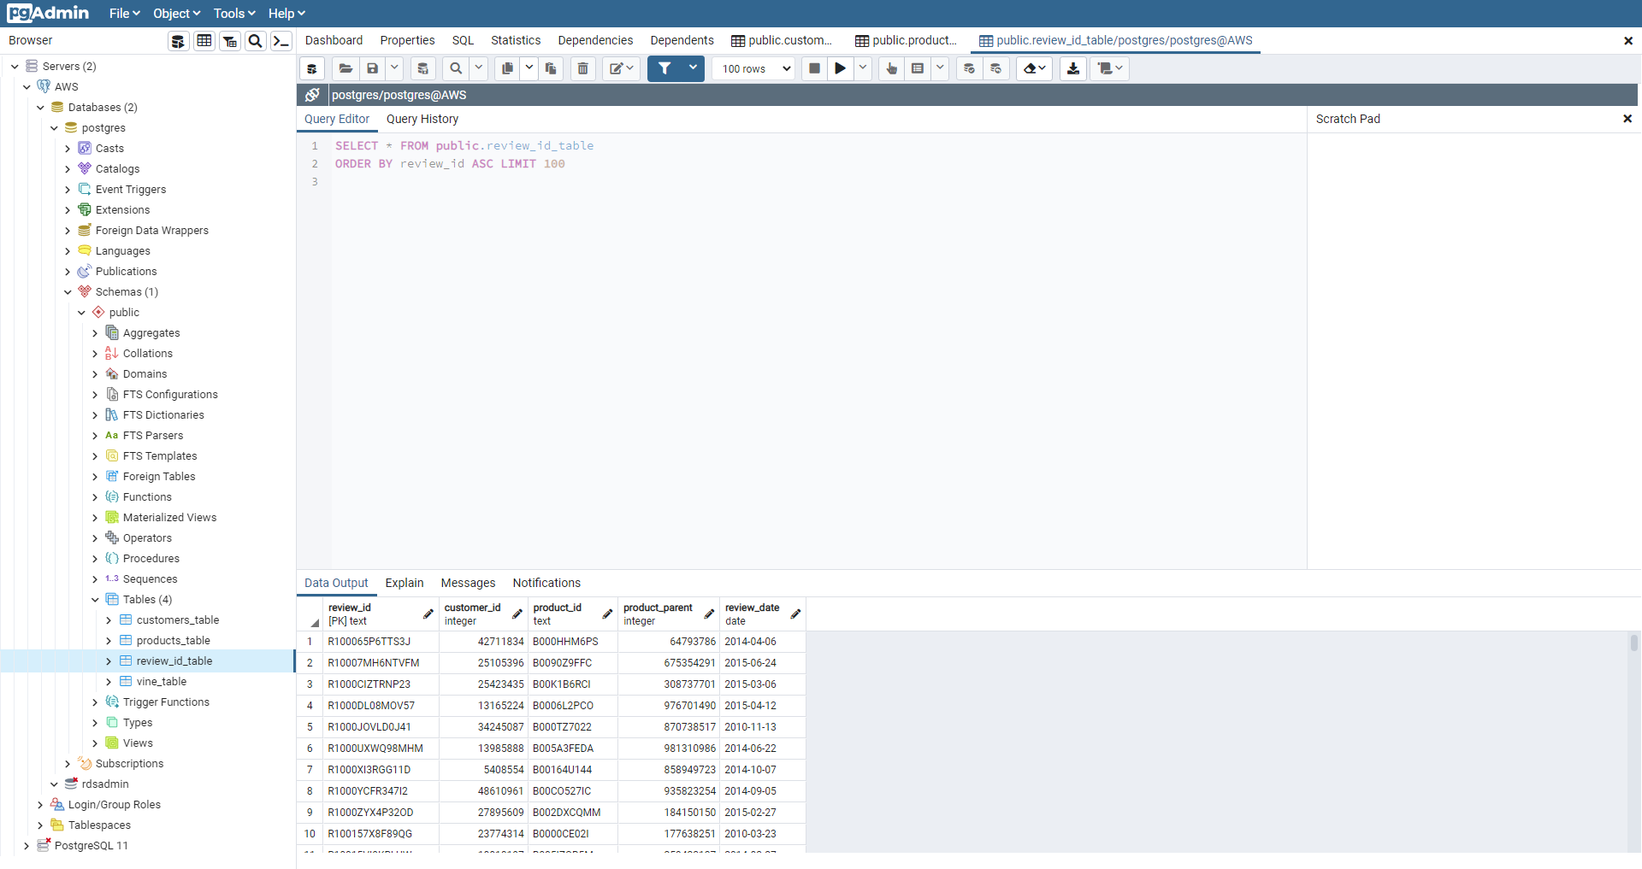This screenshot has width=1642, height=869.
Task: Click the Explain query icon
Action: pyautogui.click(x=891, y=68)
